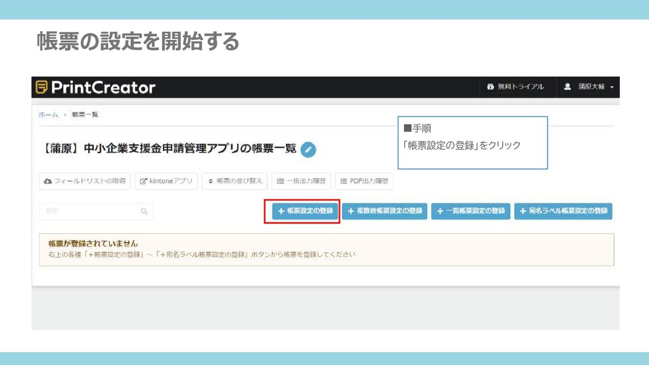Screen dimensions: 649x365
Task: Click the list icon beside 一括出力履歴
Action: 280,181
